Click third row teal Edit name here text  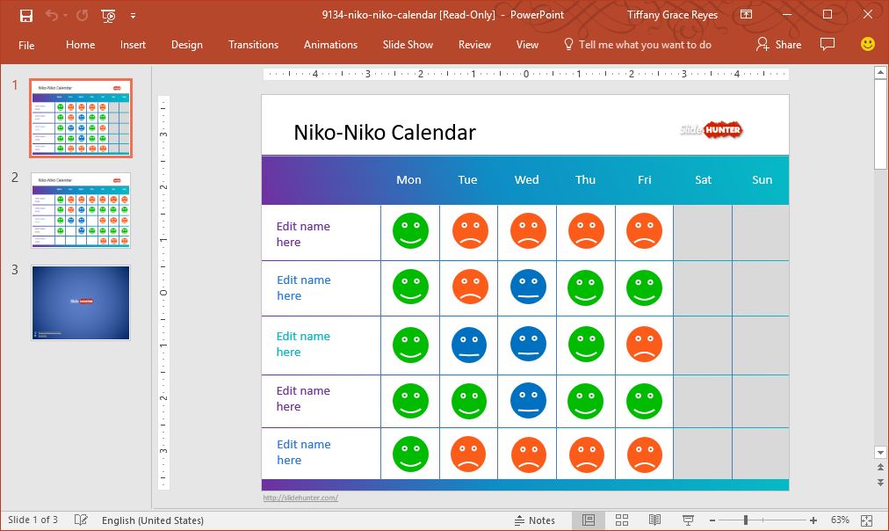pyautogui.click(x=303, y=345)
